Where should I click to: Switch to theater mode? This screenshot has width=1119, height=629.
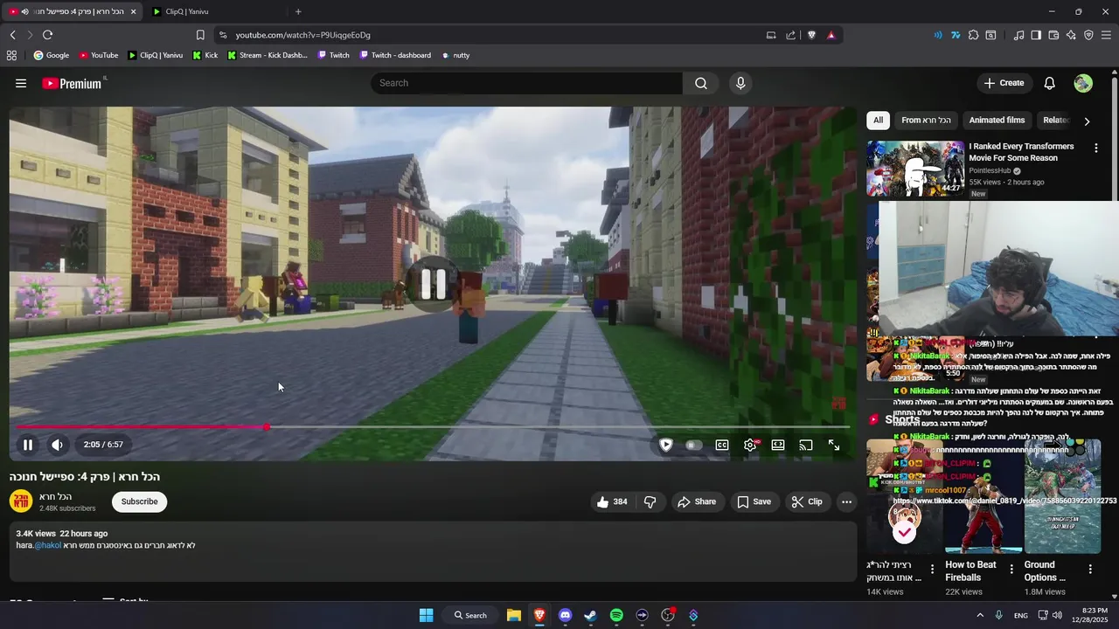click(778, 445)
